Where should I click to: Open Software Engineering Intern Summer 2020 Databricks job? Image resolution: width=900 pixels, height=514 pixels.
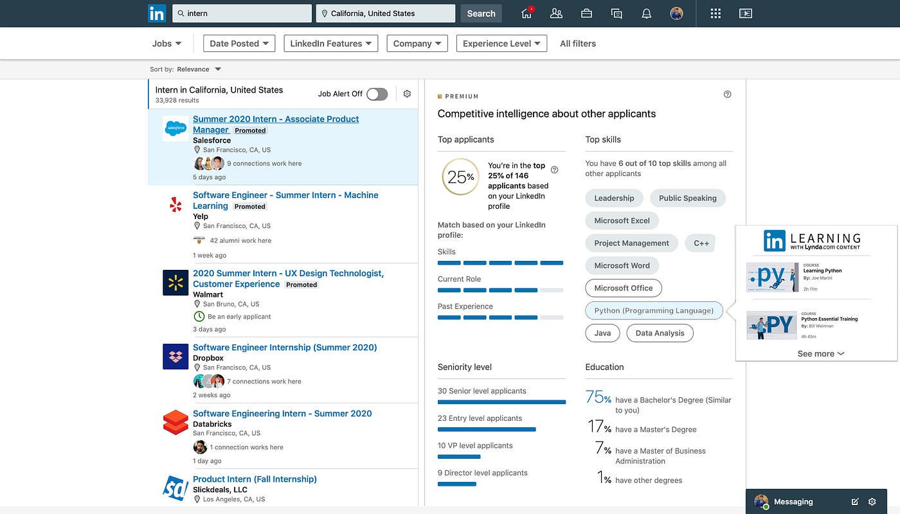pos(282,414)
